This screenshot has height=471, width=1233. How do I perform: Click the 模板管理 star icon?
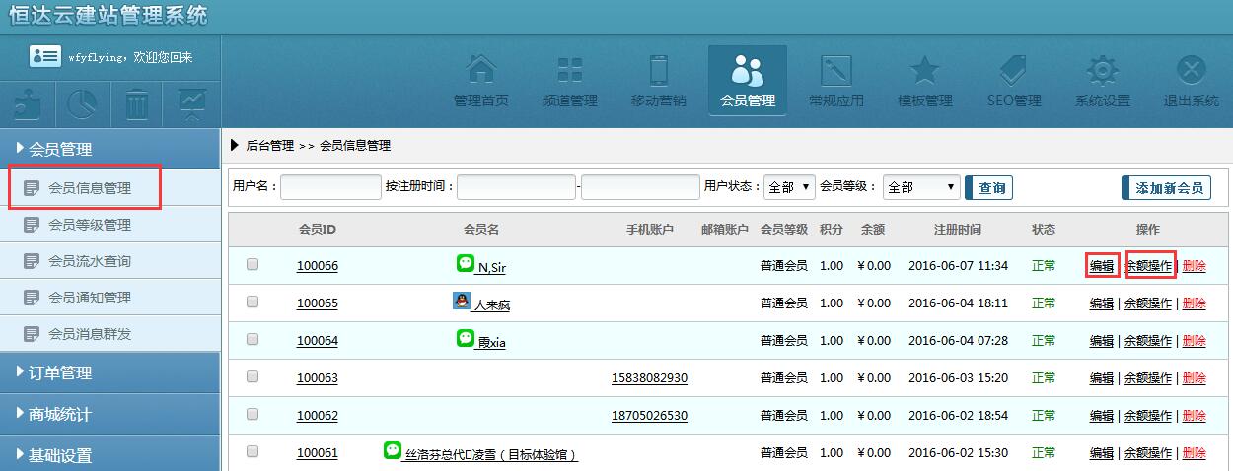(x=924, y=71)
